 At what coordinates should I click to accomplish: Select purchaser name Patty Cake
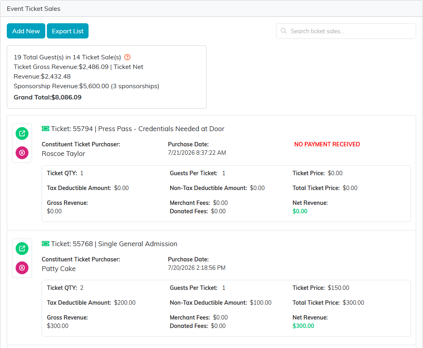[x=58, y=269]
